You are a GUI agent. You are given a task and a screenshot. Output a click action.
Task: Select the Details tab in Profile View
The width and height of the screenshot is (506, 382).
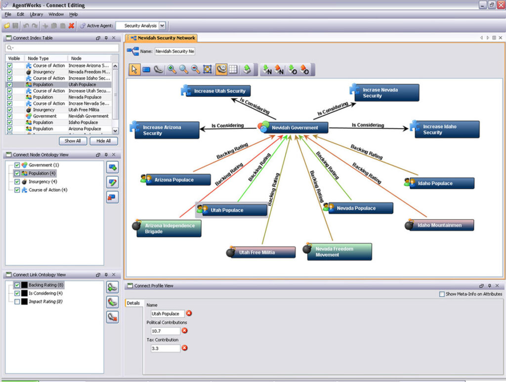[x=133, y=303]
